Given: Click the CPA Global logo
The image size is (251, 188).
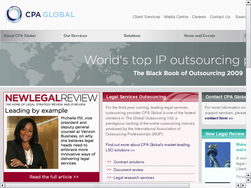Looking at the screenshot, I should pos(40,14).
